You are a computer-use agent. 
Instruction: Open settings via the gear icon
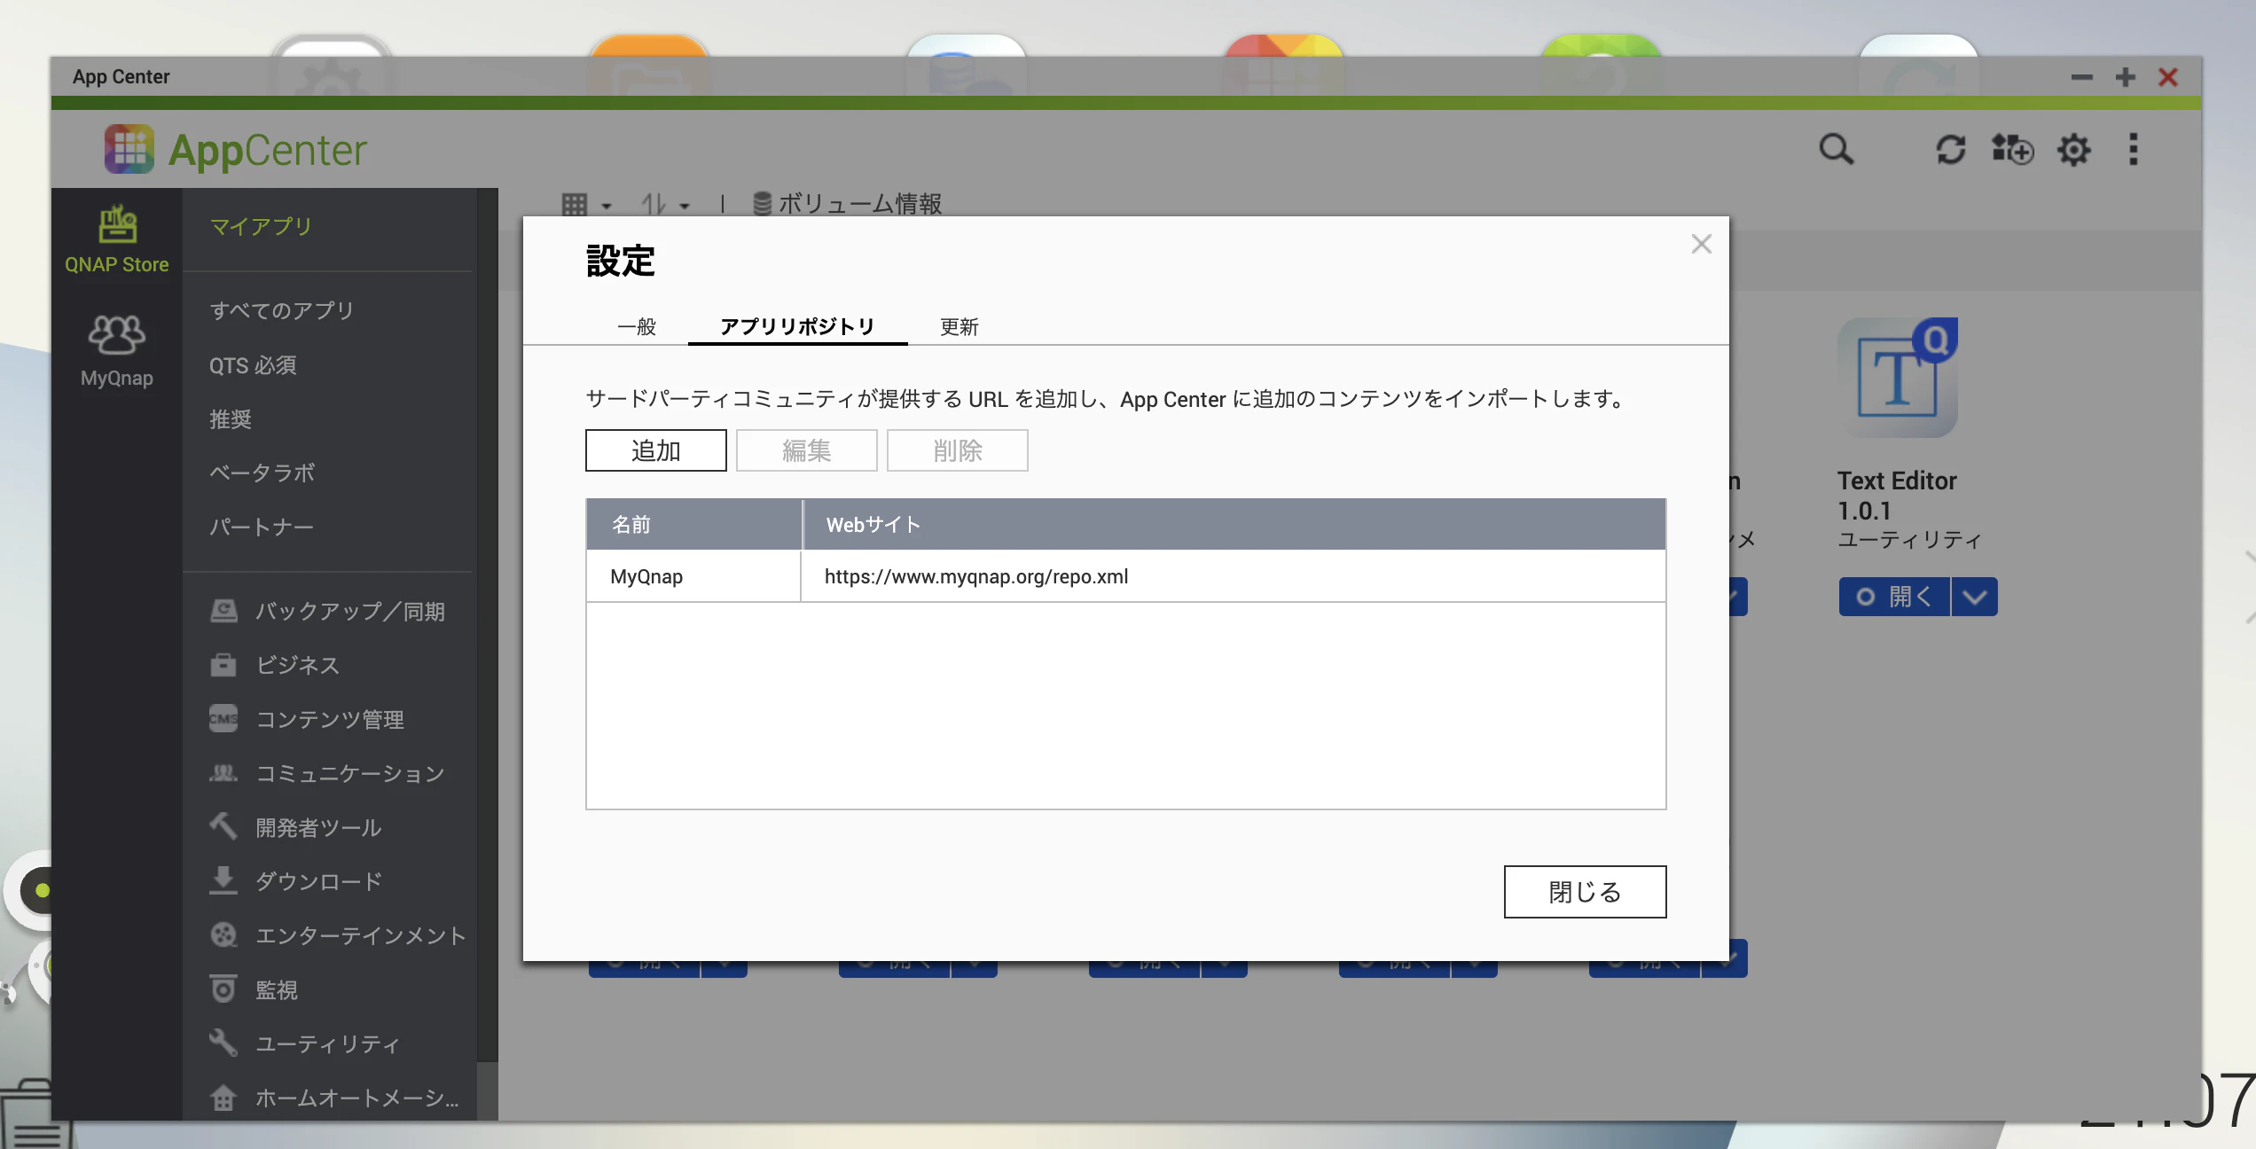pyautogui.click(x=2073, y=149)
